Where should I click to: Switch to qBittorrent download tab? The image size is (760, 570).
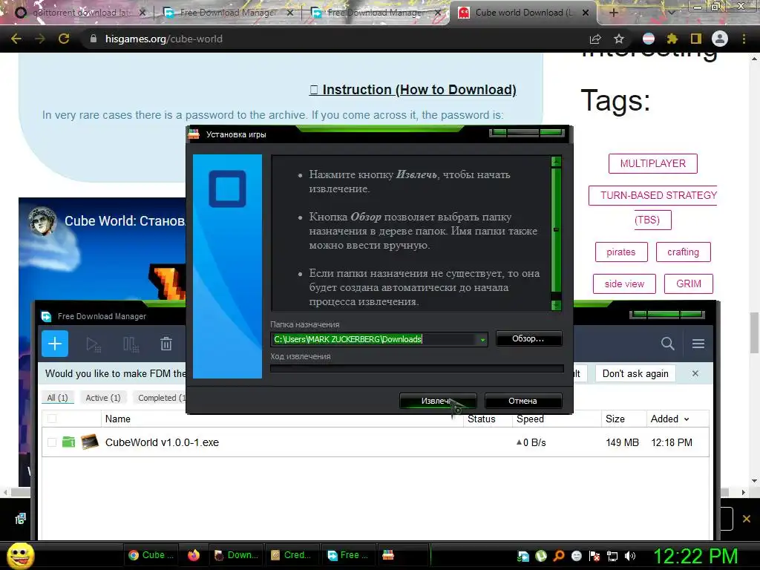(80, 13)
